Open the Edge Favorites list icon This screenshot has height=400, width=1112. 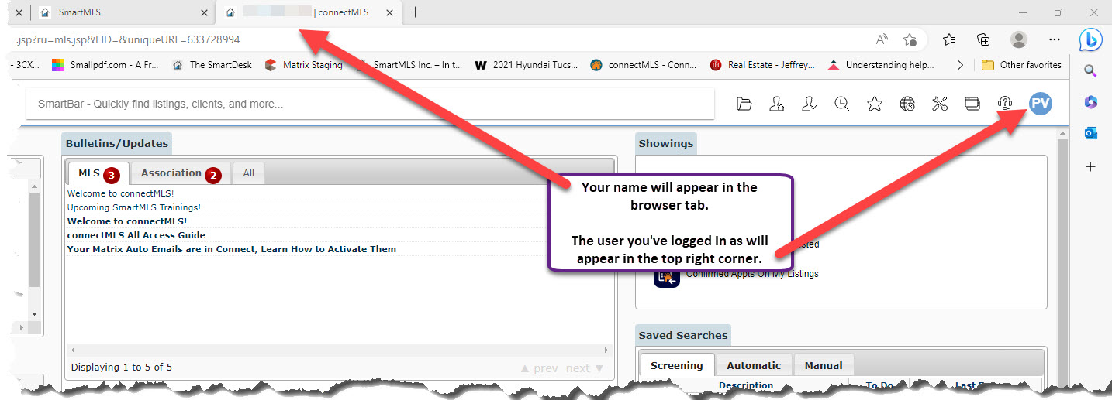tap(949, 39)
